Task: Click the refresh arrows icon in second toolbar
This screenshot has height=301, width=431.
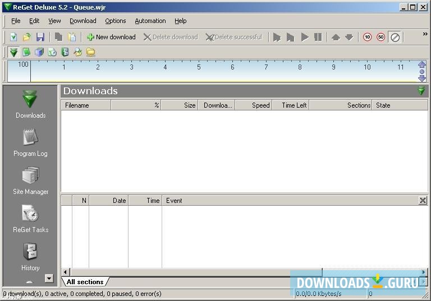Action: pyautogui.click(x=78, y=52)
